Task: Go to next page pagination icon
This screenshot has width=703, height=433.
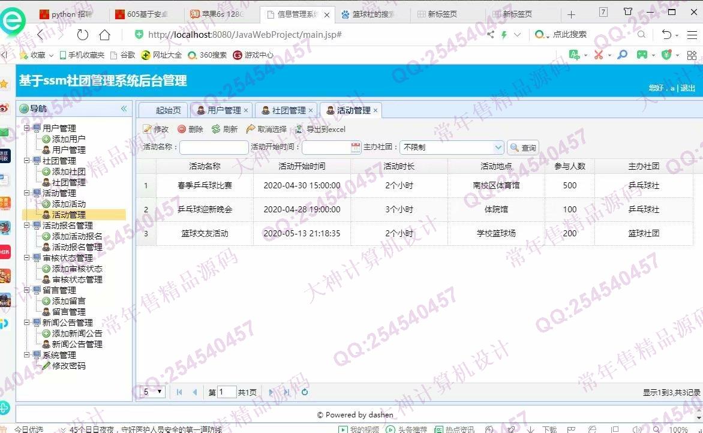Action: [271, 392]
